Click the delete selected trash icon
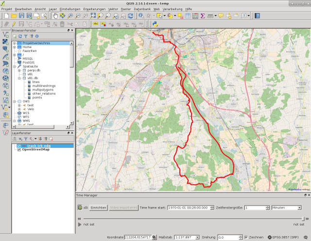 62,24
